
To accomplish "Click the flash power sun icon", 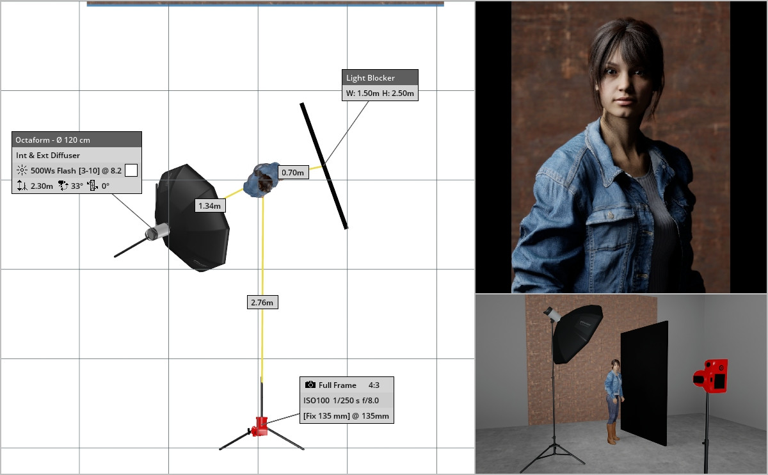I will [x=22, y=170].
